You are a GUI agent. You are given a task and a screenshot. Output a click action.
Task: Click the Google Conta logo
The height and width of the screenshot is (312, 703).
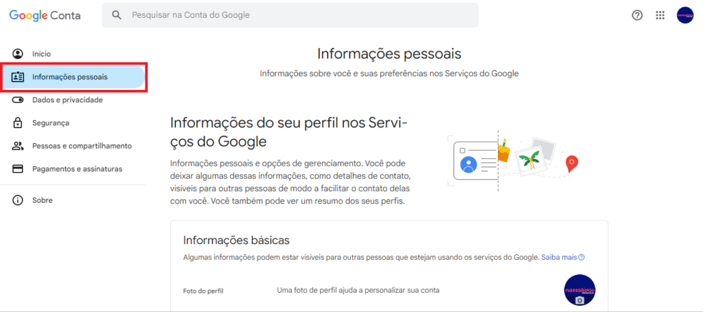[x=45, y=15]
